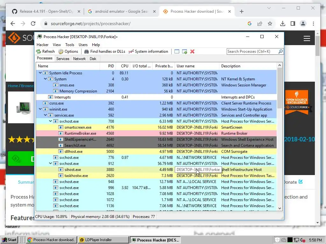Click the smartscreen.exe process icon

(61, 127)
